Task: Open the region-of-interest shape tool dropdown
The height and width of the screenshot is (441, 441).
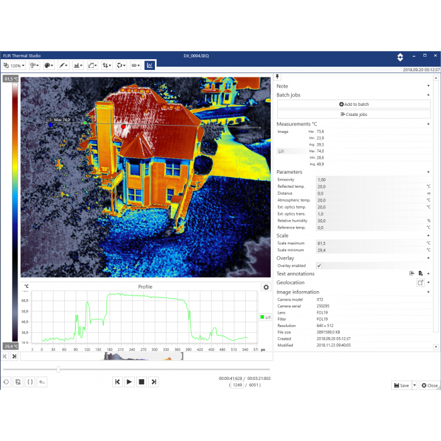Action: pyautogui.click(x=93, y=66)
